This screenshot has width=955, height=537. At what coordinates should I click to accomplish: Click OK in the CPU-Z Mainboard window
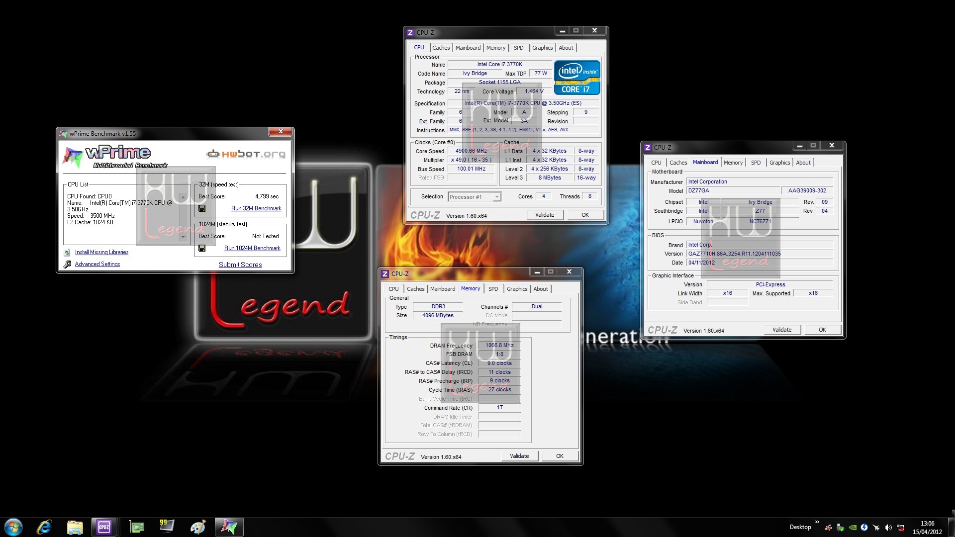(822, 330)
